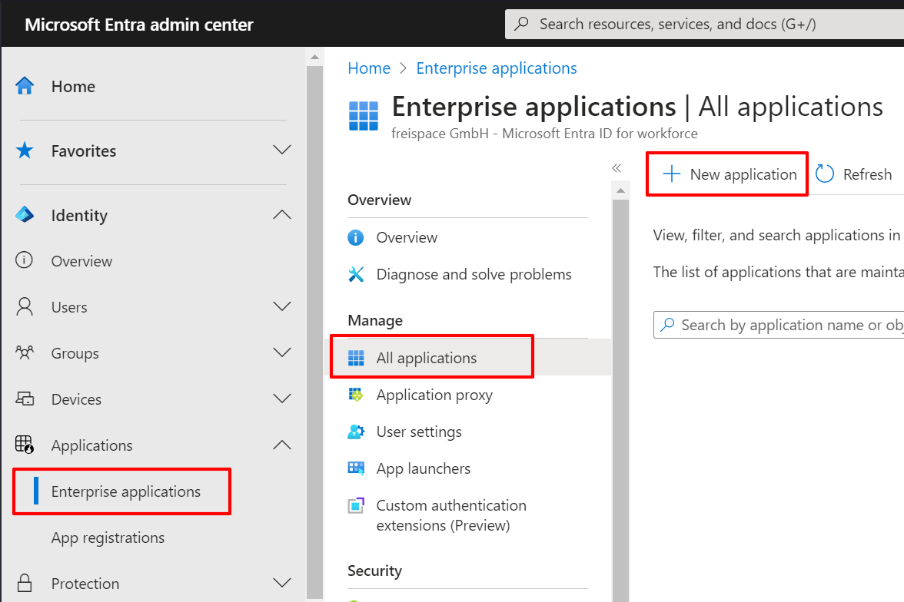The width and height of the screenshot is (904, 602).
Task: Click the Protection lock icon
Action: (25, 583)
